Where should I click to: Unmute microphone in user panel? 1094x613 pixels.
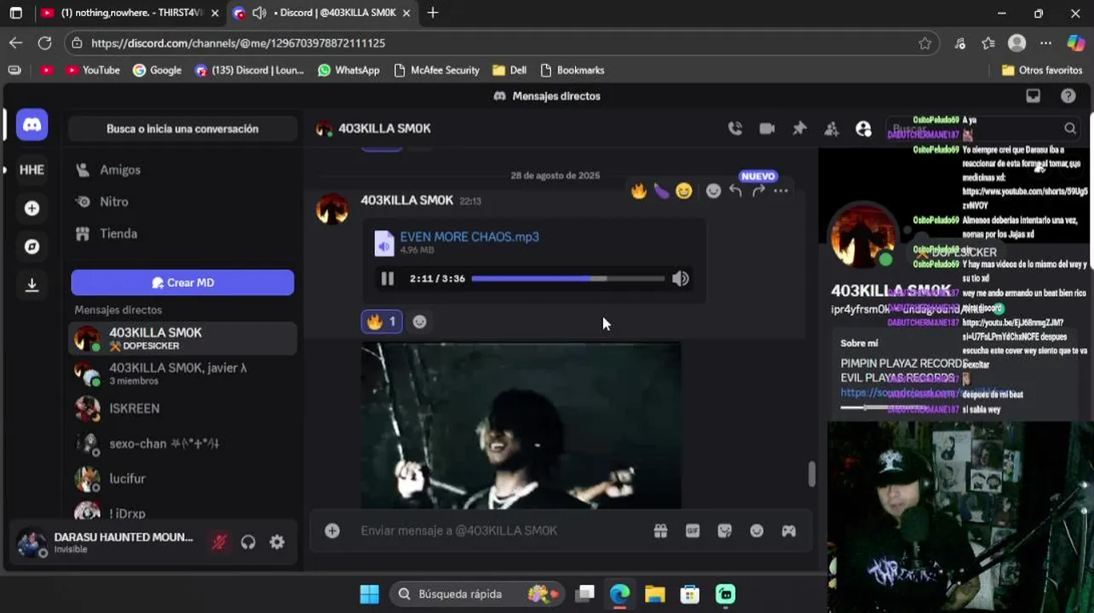coord(219,542)
